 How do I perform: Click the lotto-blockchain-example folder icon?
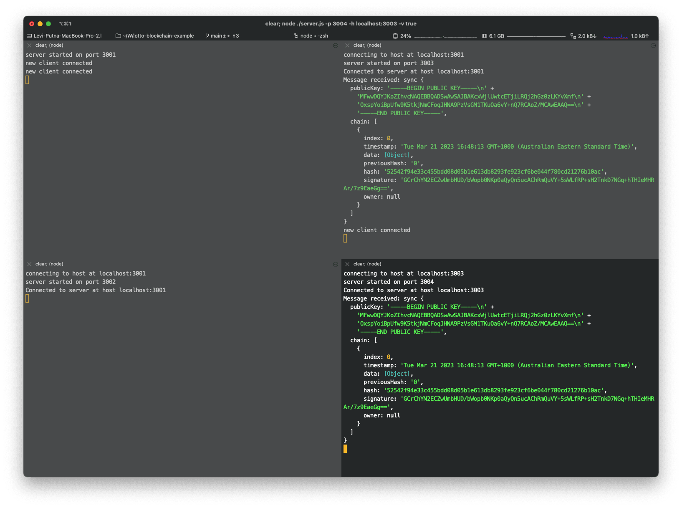click(x=118, y=36)
